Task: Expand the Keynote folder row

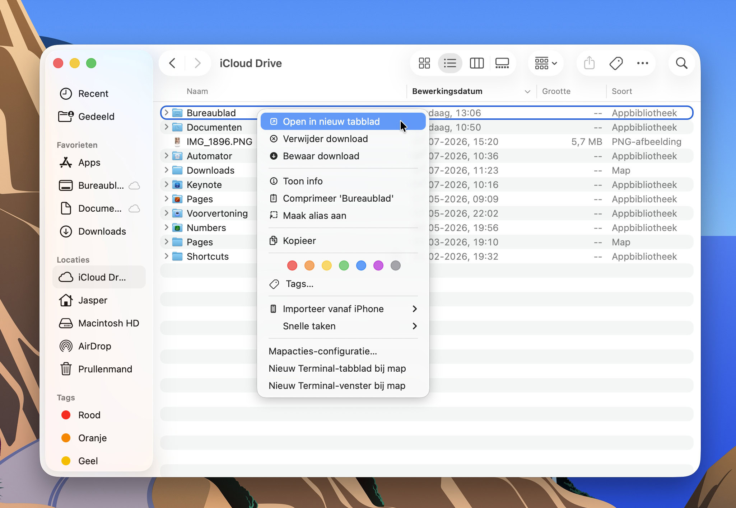Action: (x=166, y=184)
